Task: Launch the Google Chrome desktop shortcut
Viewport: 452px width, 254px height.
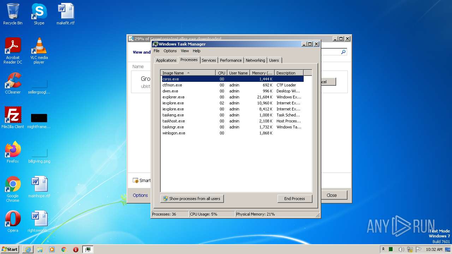Action: point(13,189)
